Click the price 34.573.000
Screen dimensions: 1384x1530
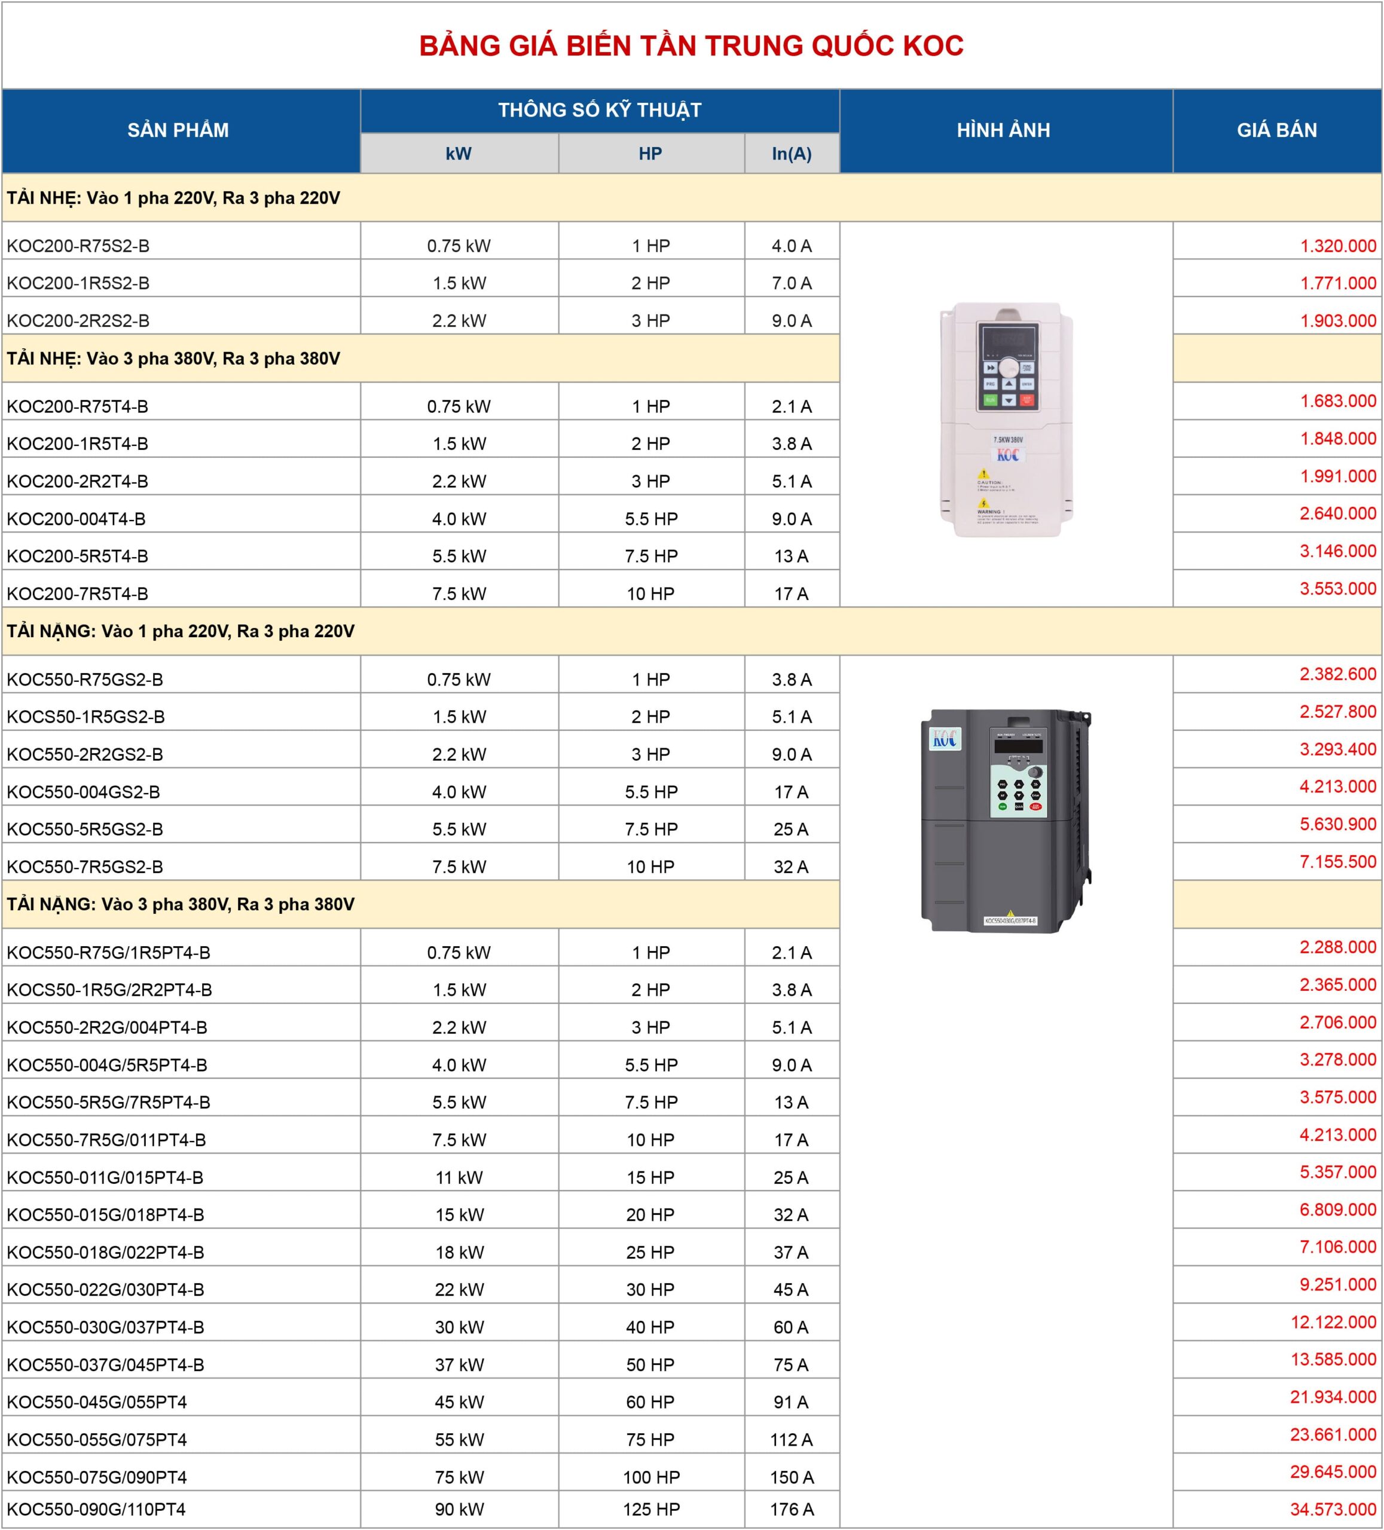[1333, 1510]
